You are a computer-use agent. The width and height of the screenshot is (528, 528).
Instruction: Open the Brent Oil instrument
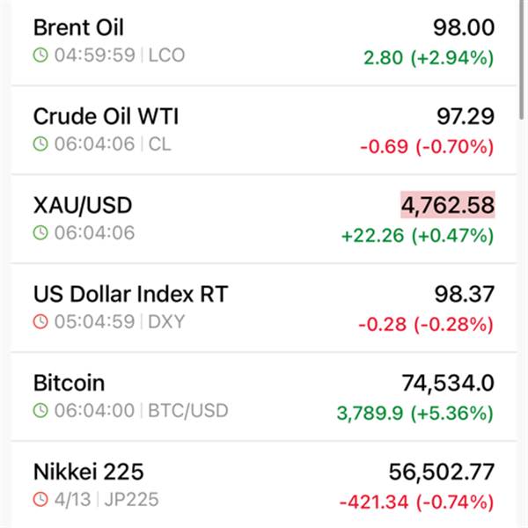[78, 27]
